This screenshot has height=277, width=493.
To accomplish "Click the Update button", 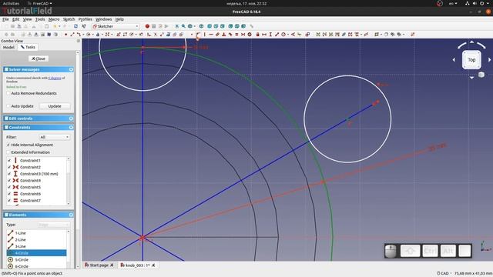I will [55, 106].
